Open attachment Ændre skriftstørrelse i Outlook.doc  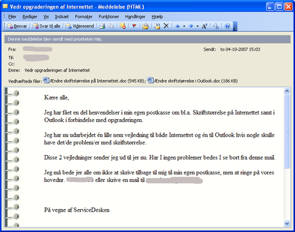point(193,81)
